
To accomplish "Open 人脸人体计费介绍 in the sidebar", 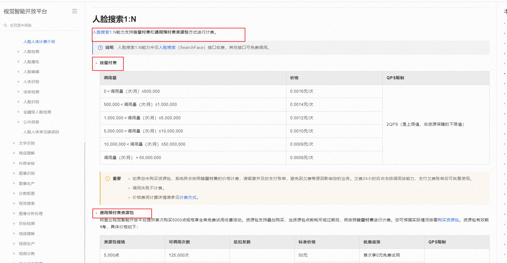I will [x=39, y=42].
